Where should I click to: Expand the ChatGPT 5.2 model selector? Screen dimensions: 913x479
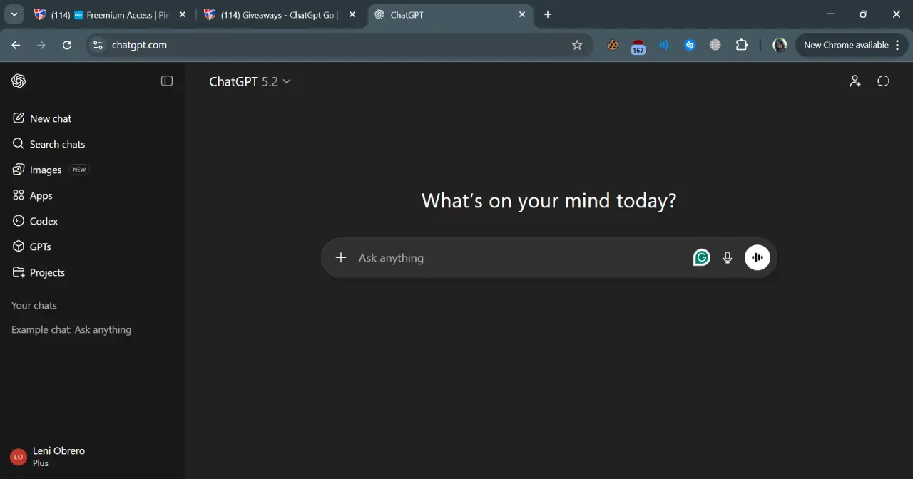point(250,81)
